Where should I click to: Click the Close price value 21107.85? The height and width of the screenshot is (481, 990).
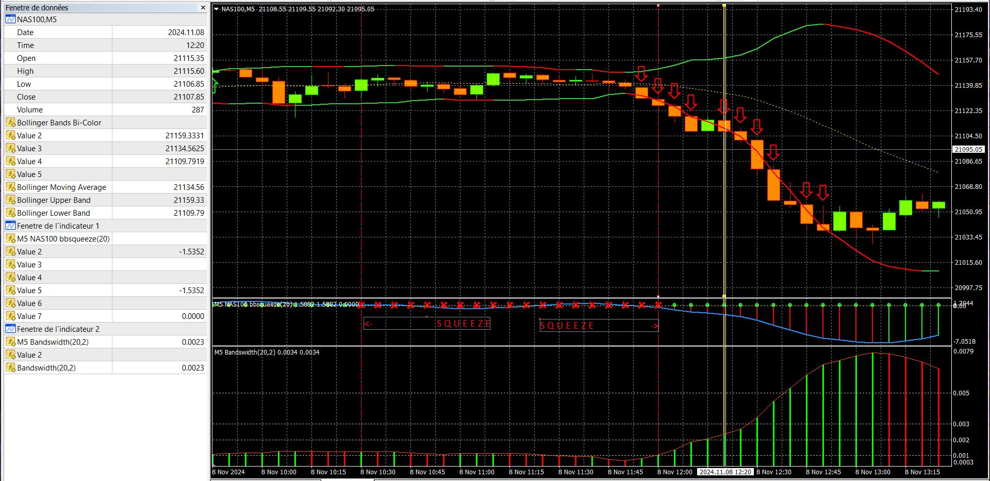coord(189,97)
